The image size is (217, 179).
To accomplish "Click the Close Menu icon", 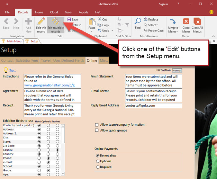I will 186,22.
